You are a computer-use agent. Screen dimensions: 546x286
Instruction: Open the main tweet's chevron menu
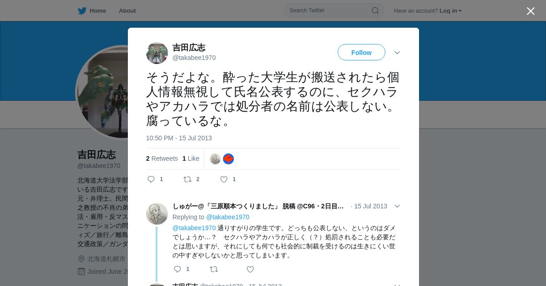[x=397, y=53]
